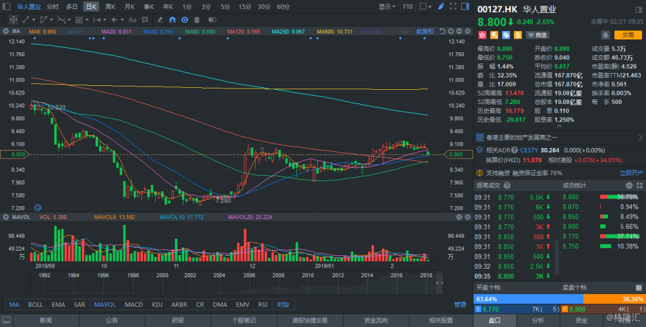646x327 pixels.
Task: Set a price alert bell icon
Action: [605, 35]
